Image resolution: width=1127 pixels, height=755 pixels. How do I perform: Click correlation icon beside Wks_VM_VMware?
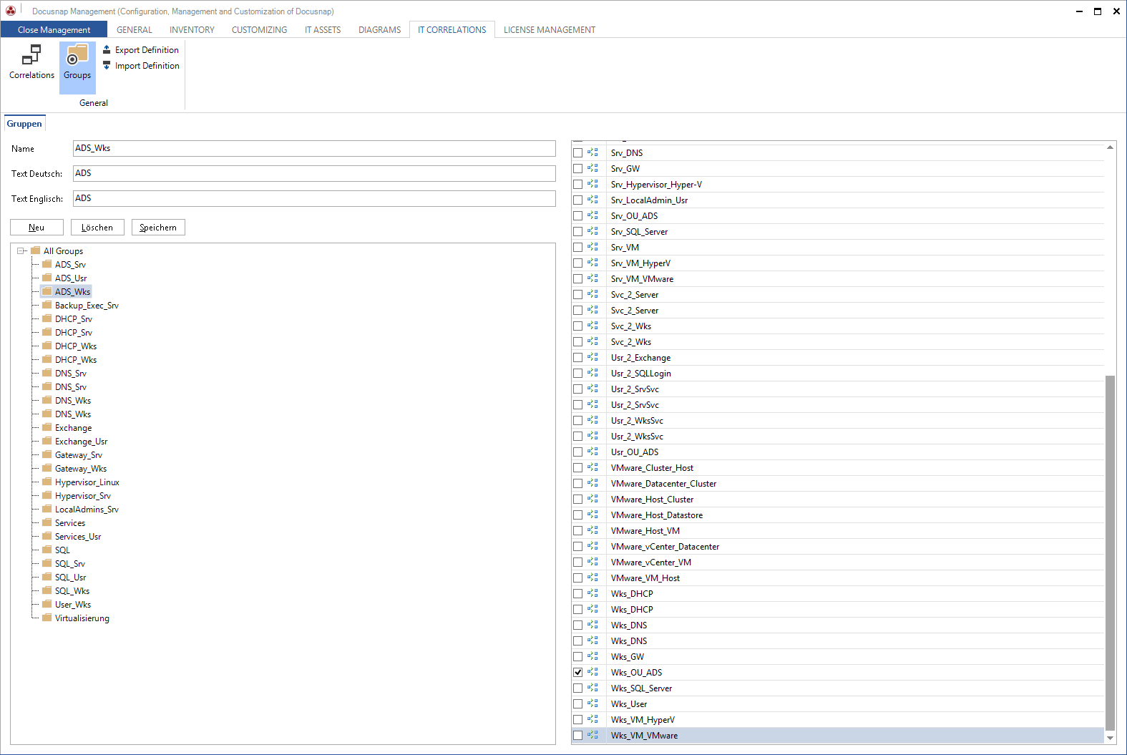[592, 735]
